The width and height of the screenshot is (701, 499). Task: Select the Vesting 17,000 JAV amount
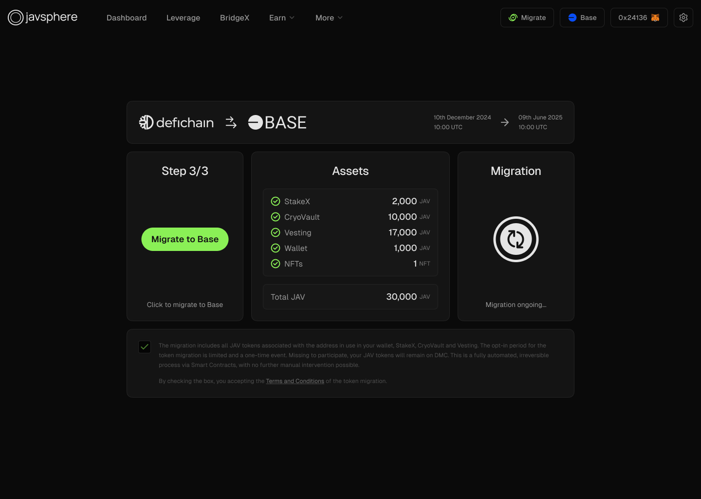409,232
